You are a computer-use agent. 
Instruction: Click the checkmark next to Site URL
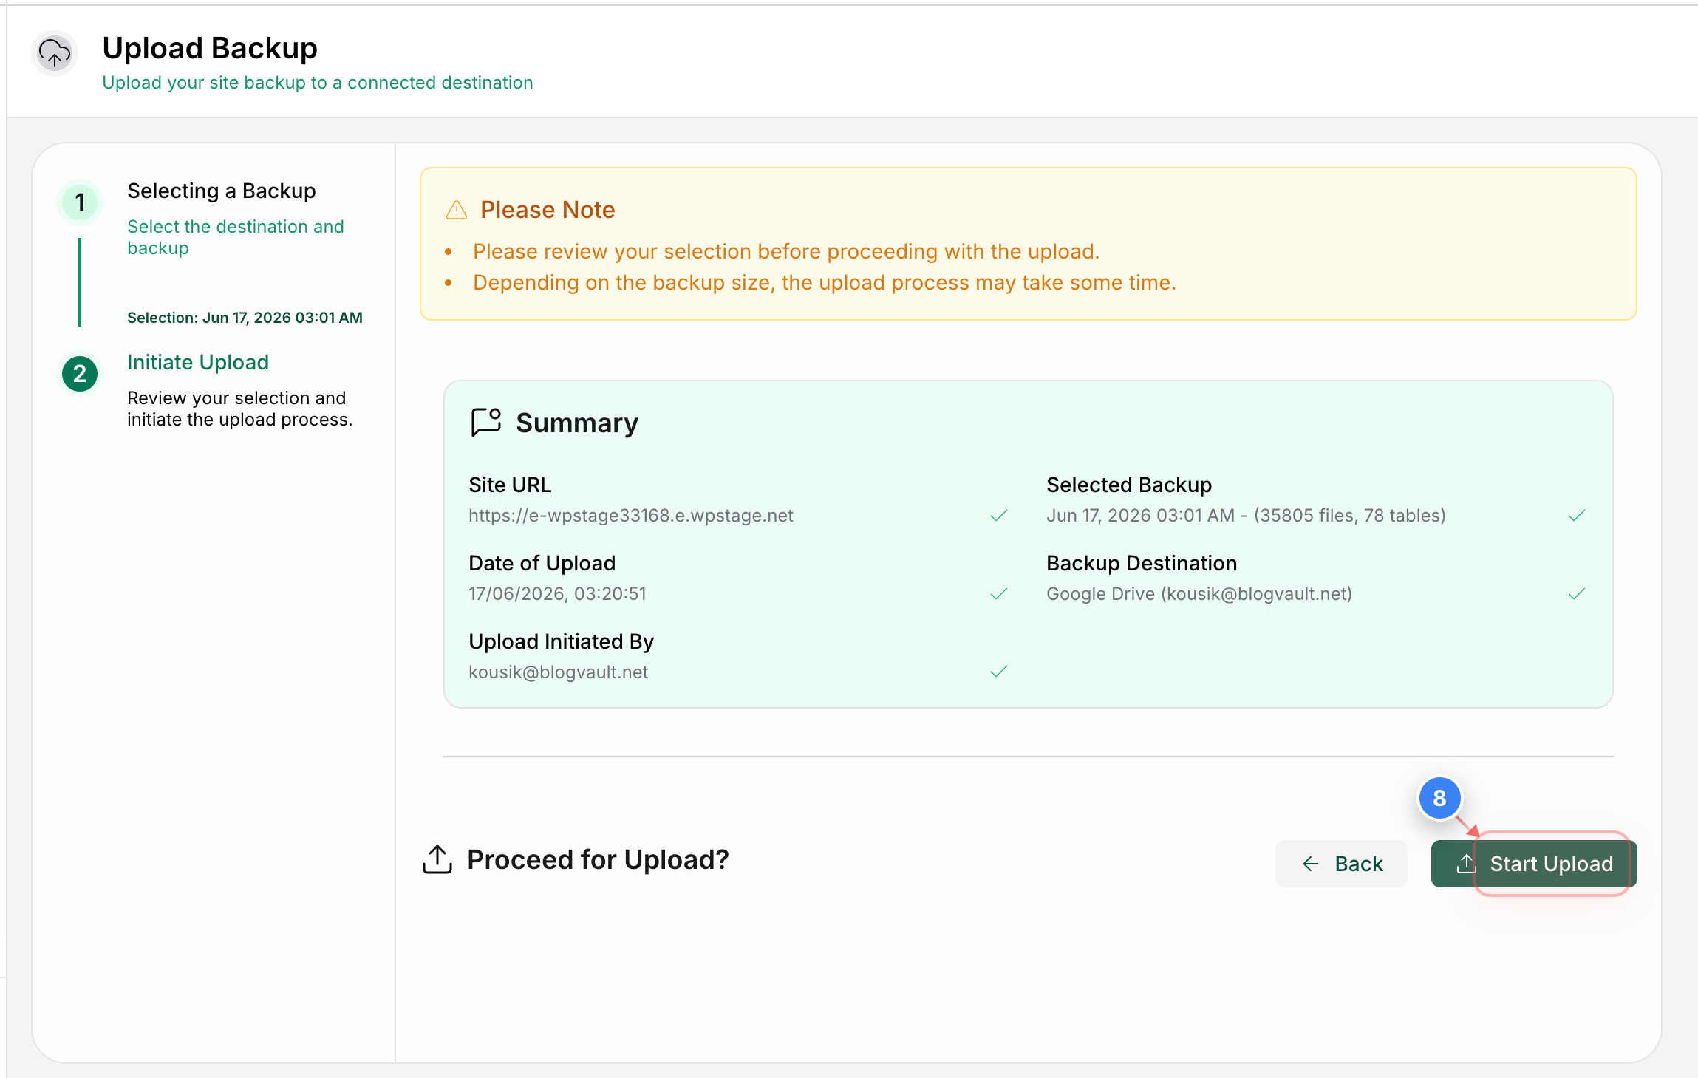coord(999,516)
